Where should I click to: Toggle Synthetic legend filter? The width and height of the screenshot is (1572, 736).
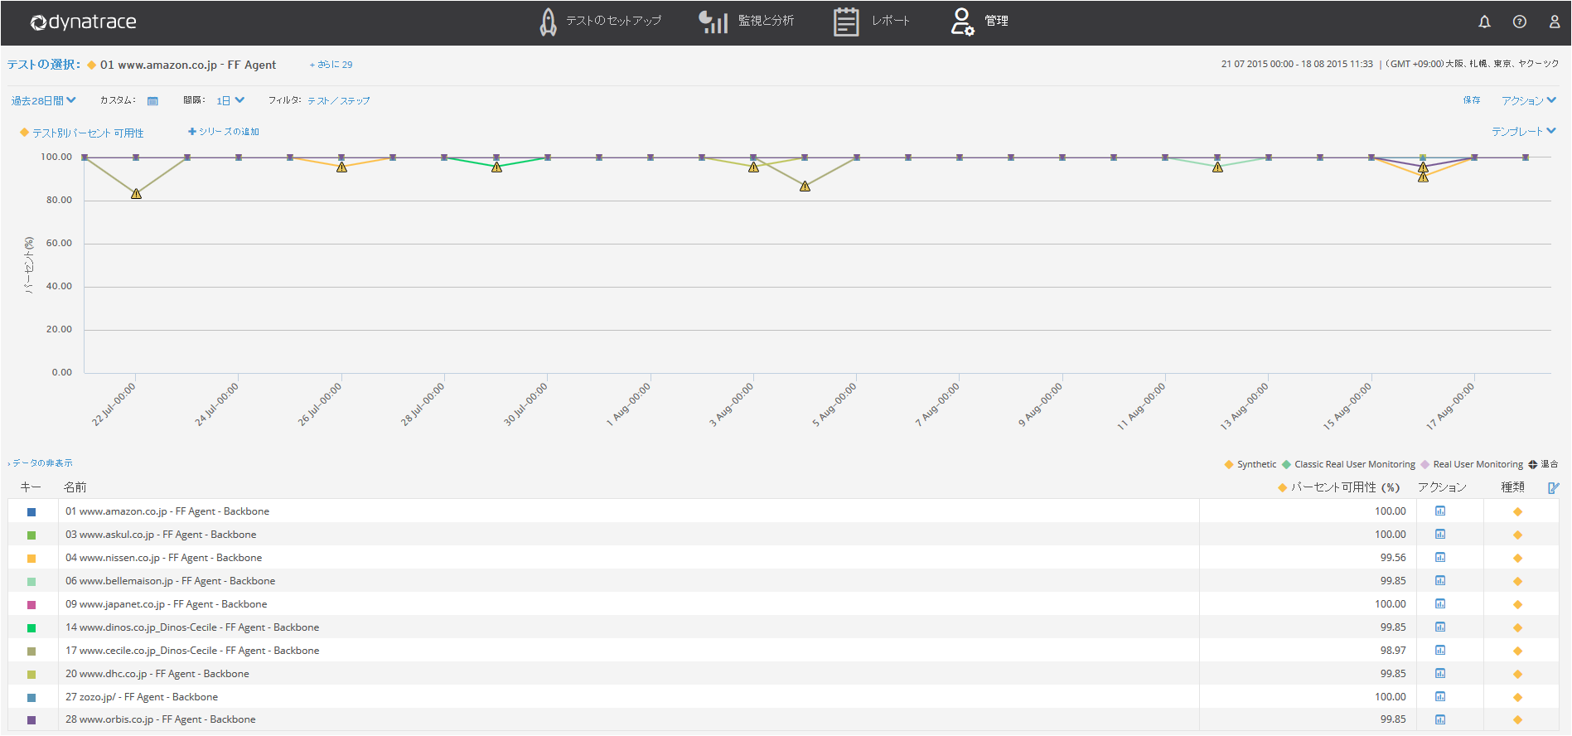pyautogui.click(x=1250, y=465)
